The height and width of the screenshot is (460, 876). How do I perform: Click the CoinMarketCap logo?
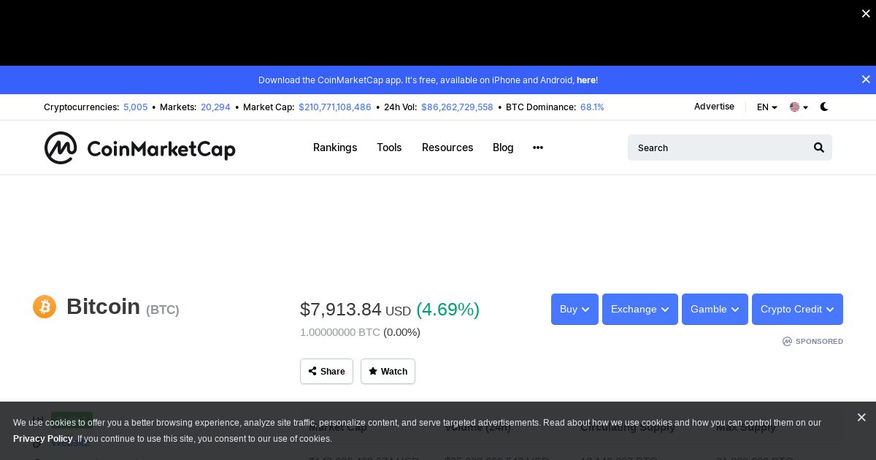tap(139, 147)
